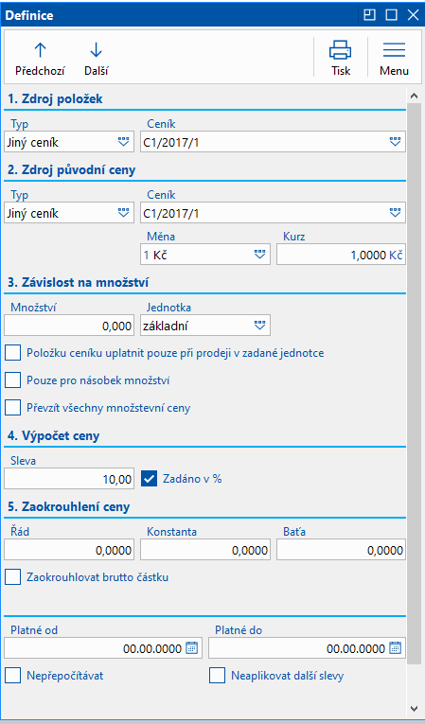Open calendar picker for Platné od
Viewport: 425px width, 724px height.
(191, 648)
